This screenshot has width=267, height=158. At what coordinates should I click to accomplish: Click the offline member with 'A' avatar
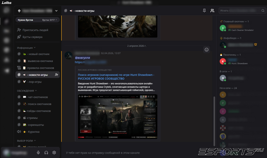click(223, 120)
